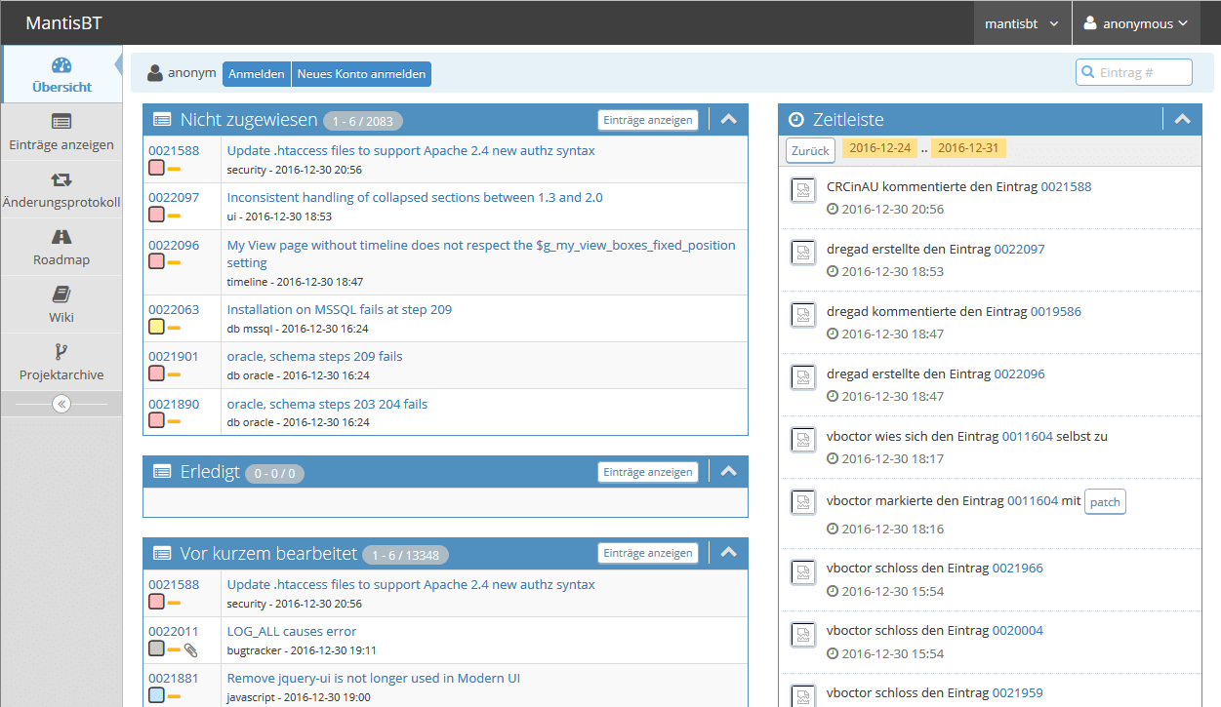Open the anonymous user dropdown menu
Screen dimensions: 1221x707
(1136, 23)
